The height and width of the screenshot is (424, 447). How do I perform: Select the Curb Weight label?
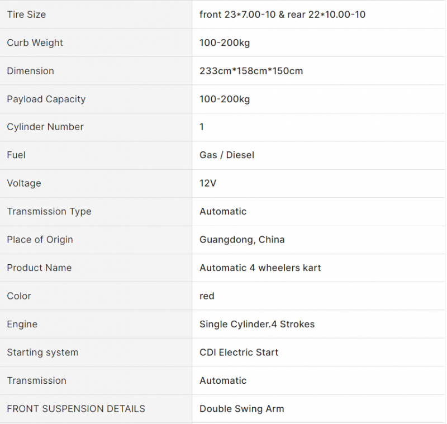(x=35, y=43)
